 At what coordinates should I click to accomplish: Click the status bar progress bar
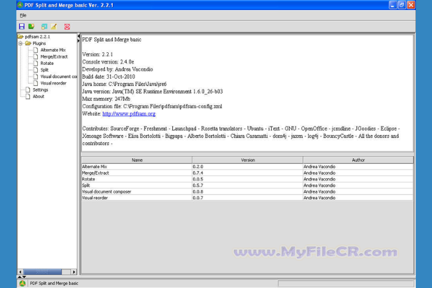point(346,283)
